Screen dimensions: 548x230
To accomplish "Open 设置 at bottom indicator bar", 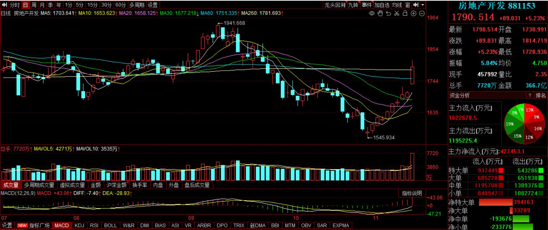I will pyautogui.click(x=7, y=225).
